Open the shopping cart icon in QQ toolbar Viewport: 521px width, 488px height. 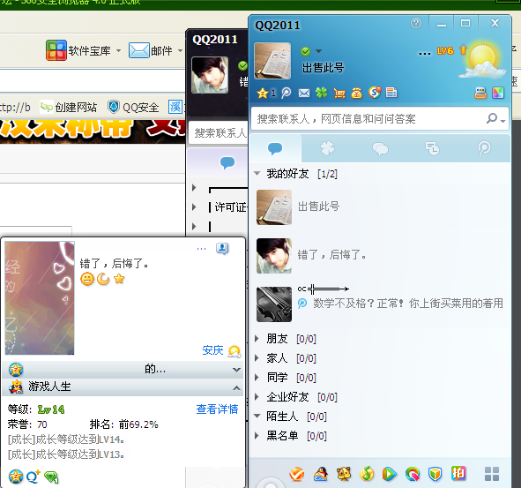339,94
